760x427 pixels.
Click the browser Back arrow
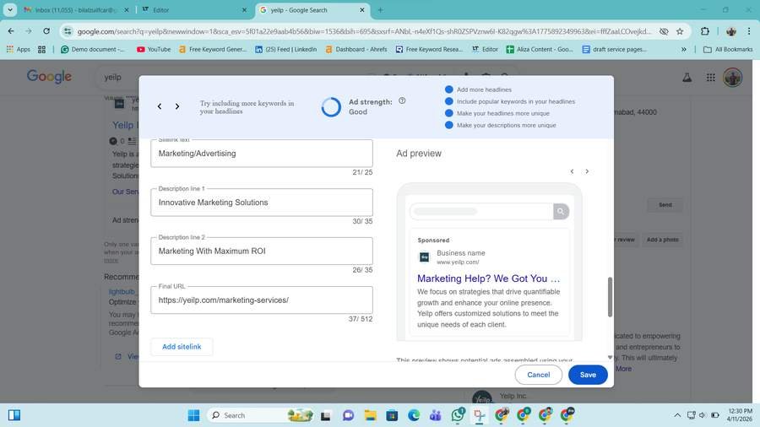point(11,31)
